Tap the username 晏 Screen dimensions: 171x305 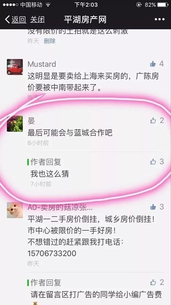31,121
